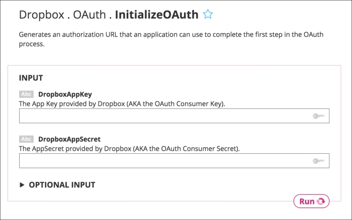Open the OAuth breadcrumb in title
This screenshot has width=352, height=220.
pyautogui.click(x=90, y=15)
